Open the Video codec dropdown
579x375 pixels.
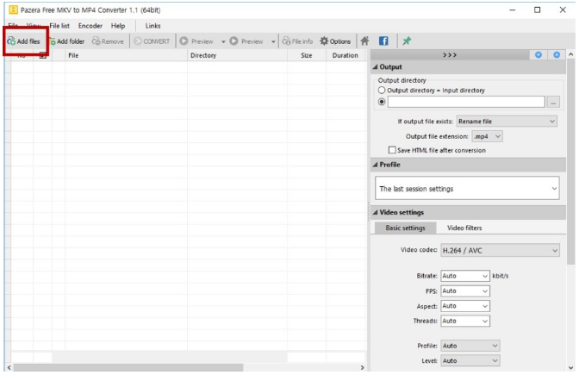pos(500,251)
